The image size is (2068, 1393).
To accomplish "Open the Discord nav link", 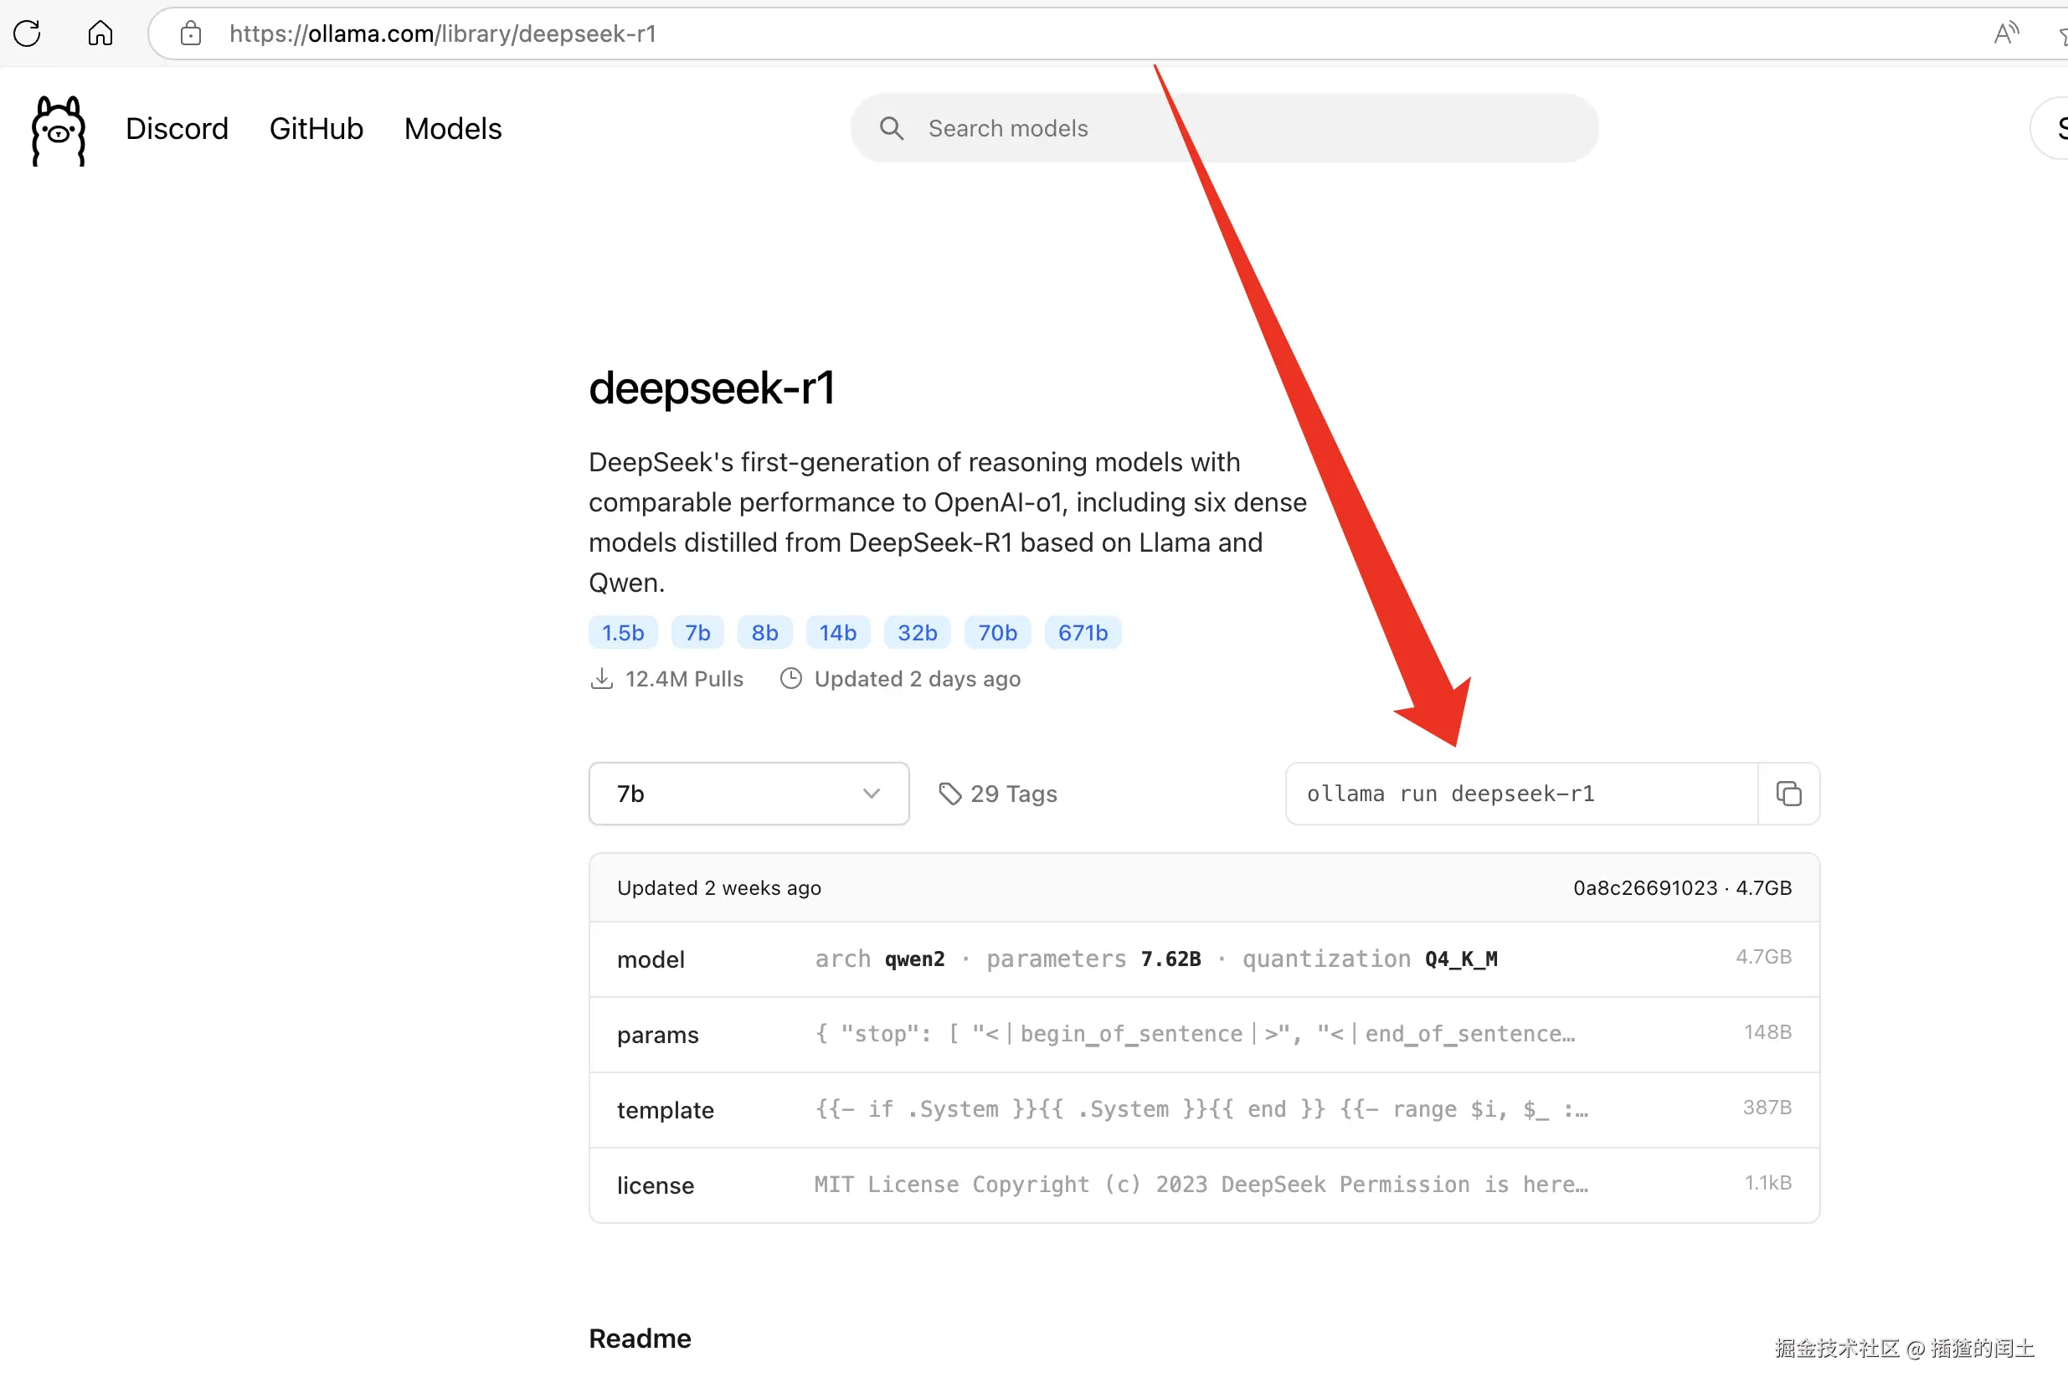I will click(x=177, y=129).
